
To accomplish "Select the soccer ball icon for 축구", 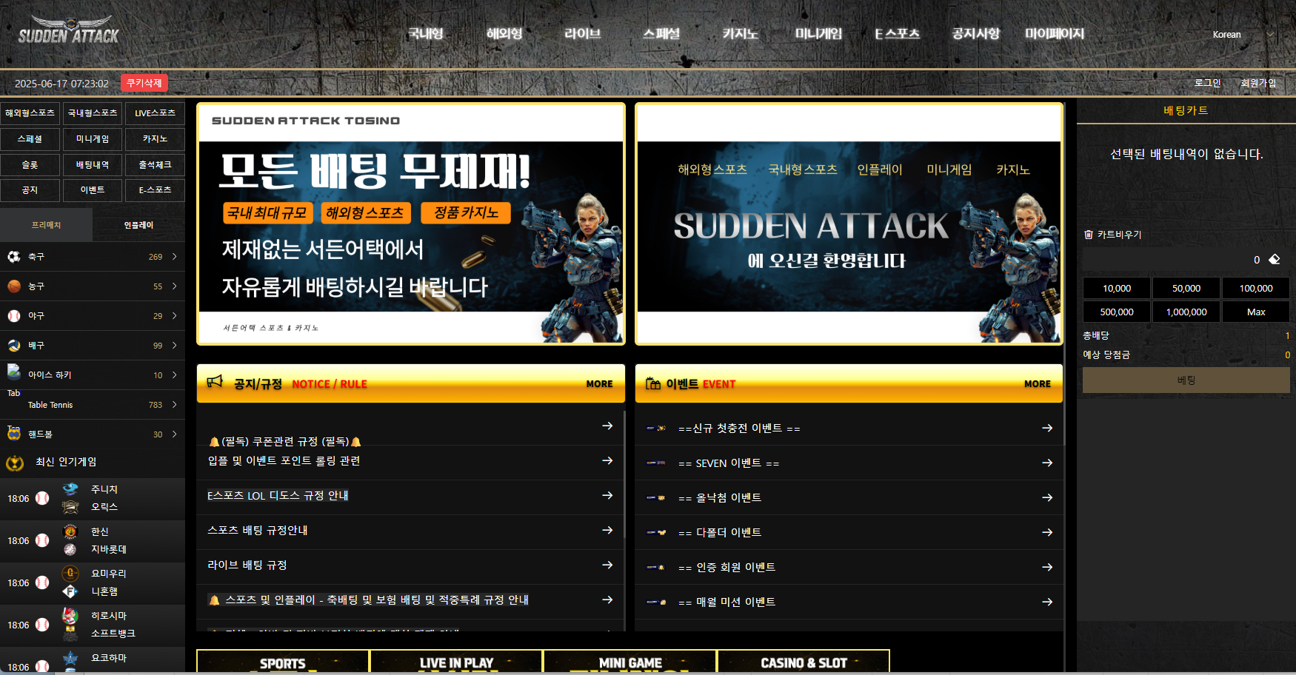I will [x=14, y=257].
